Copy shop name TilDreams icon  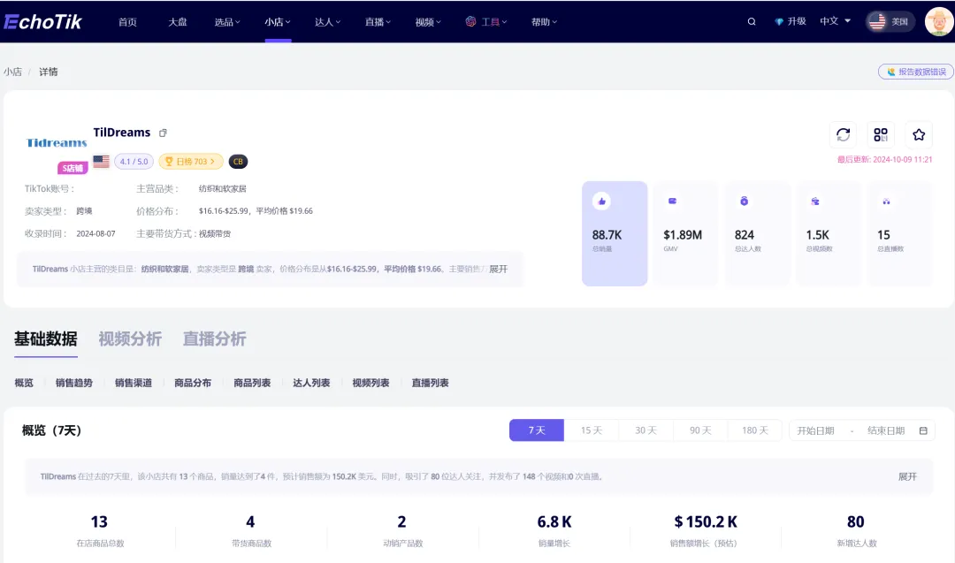coord(163,133)
